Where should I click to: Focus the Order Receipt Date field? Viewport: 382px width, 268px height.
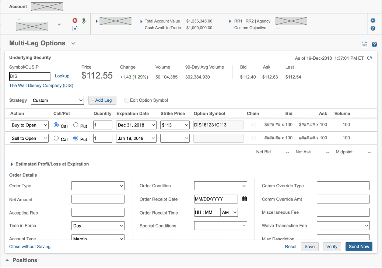pos(216,199)
